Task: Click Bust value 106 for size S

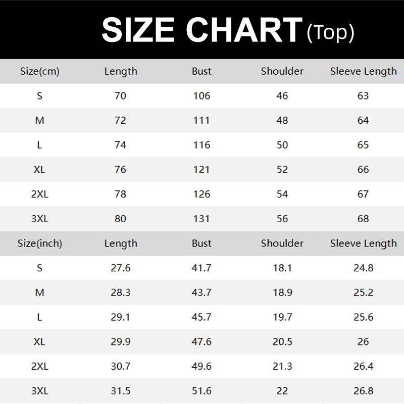Action: pos(201,96)
